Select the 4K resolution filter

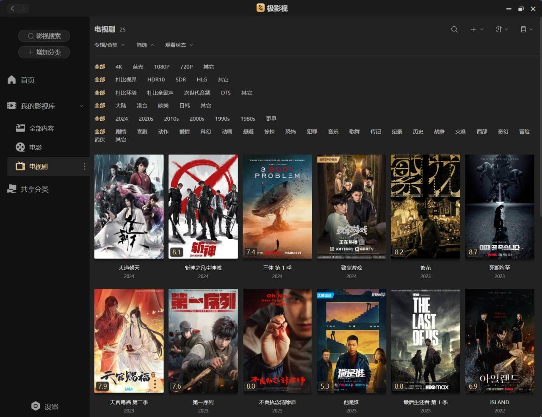pyautogui.click(x=119, y=67)
